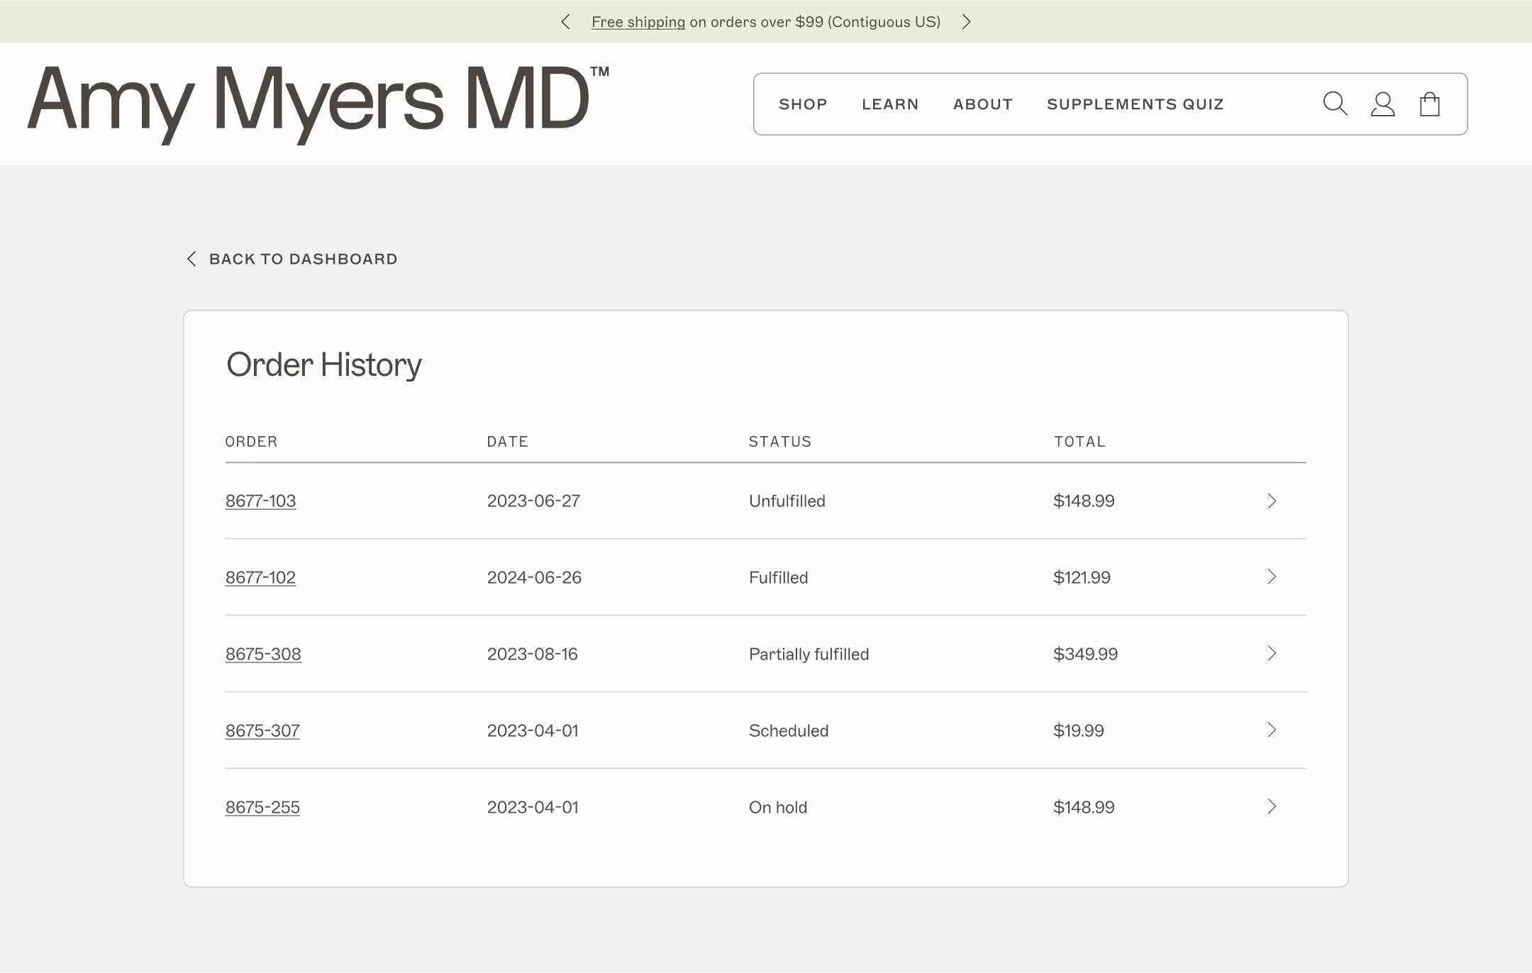The height and width of the screenshot is (973, 1532).
Task: Click the Free shipping link
Action: [638, 22]
